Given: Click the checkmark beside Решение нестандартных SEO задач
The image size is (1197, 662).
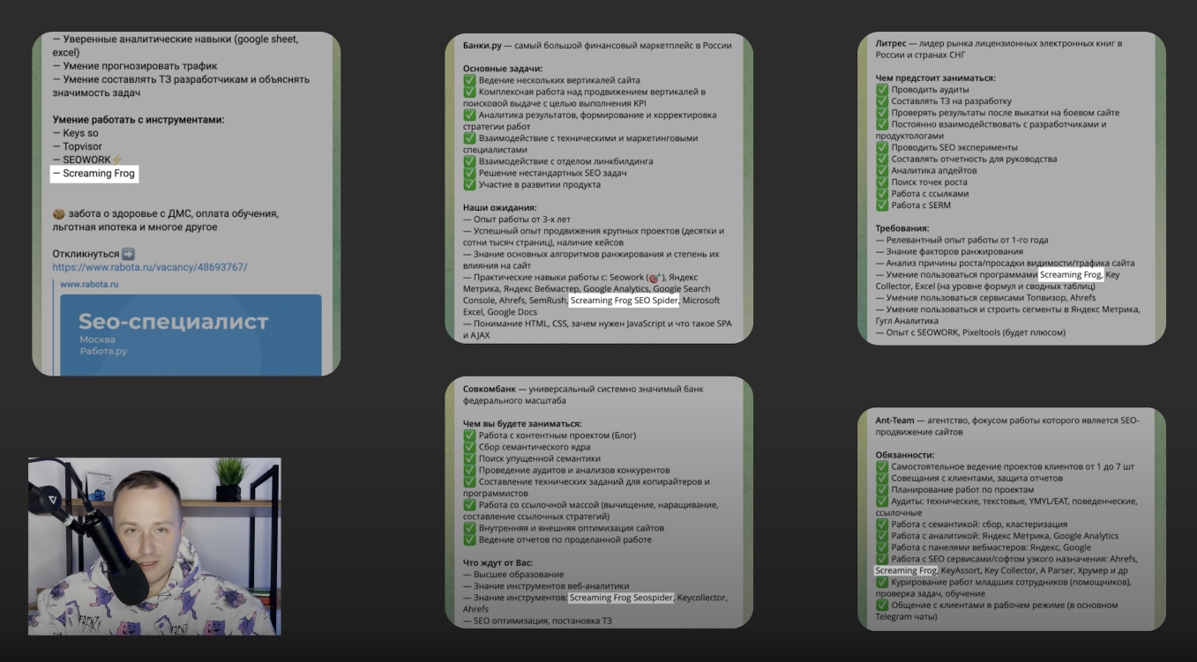Looking at the screenshot, I should click(x=469, y=173).
